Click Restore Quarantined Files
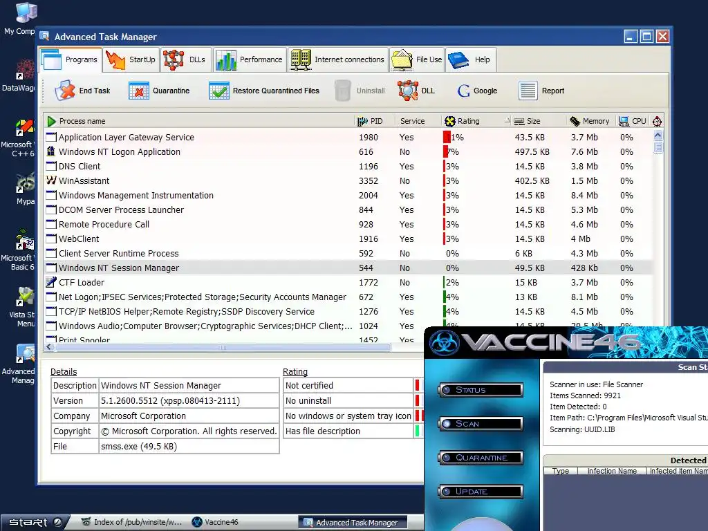 [x=265, y=91]
